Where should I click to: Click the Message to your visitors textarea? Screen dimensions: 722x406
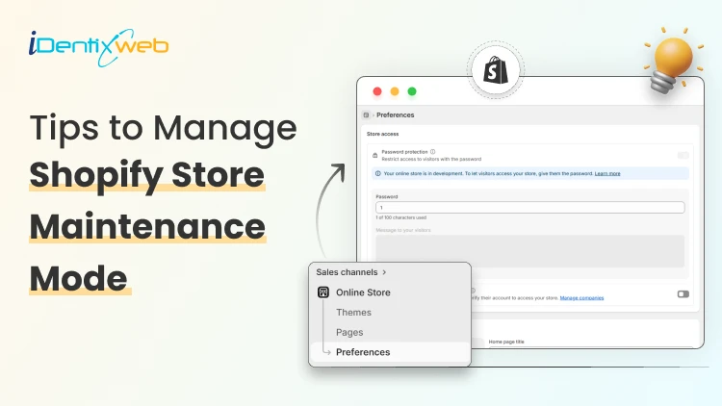(530, 251)
